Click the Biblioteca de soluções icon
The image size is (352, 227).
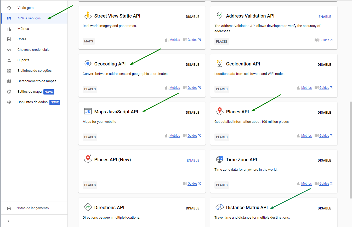click(x=9, y=71)
